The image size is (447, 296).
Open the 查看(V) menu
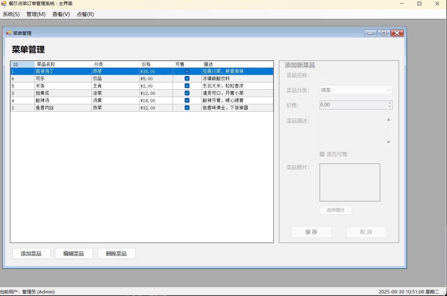point(61,14)
